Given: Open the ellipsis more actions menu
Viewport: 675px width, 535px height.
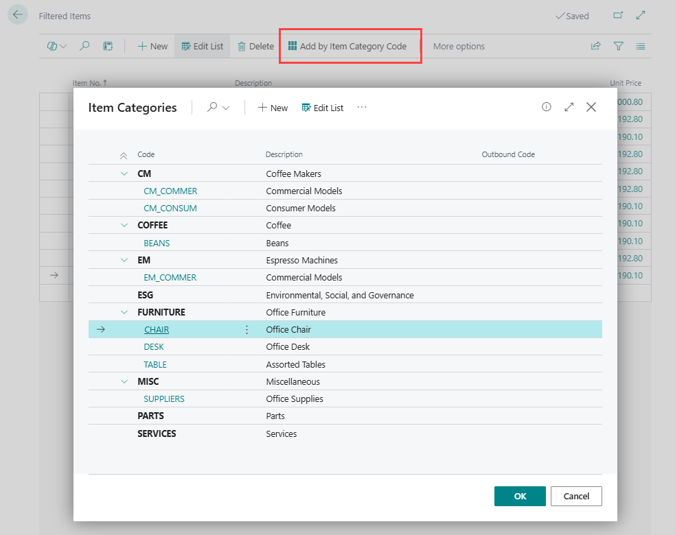Looking at the screenshot, I should (x=362, y=107).
